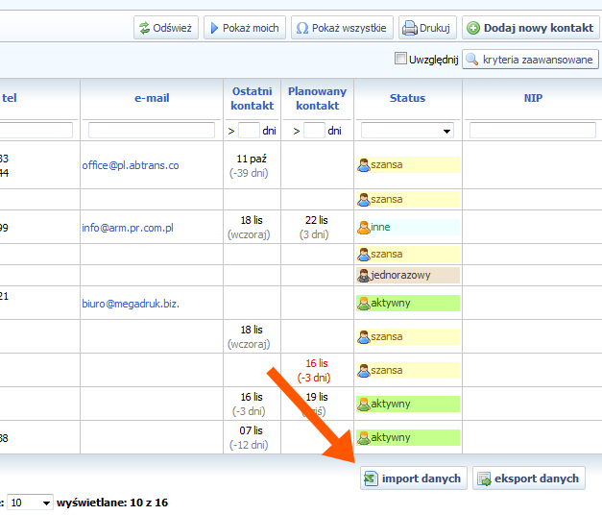Click the import danych spreadsheet icon
This screenshot has width=602, height=515.
(x=370, y=478)
